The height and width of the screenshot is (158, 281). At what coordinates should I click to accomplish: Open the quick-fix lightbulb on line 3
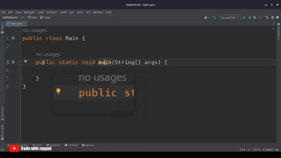coord(25,61)
